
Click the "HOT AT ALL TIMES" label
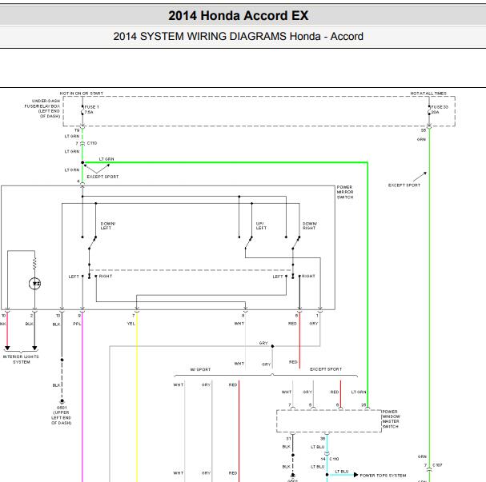[x=428, y=93]
